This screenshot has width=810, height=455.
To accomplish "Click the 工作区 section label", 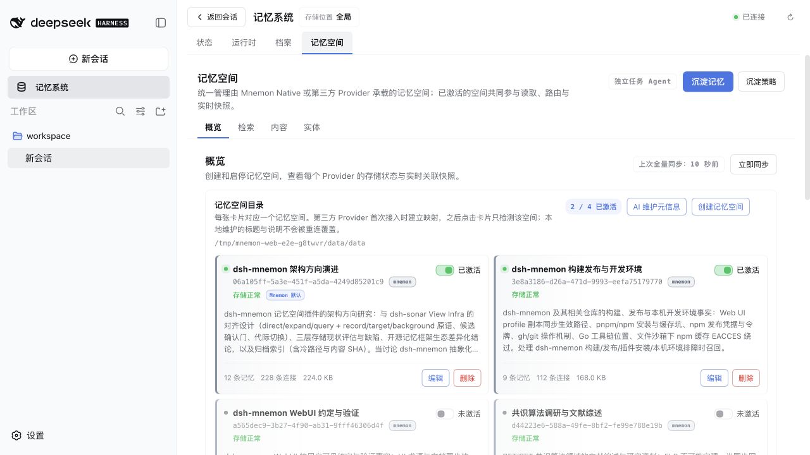I will pyautogui.click(x=23, y=111).
